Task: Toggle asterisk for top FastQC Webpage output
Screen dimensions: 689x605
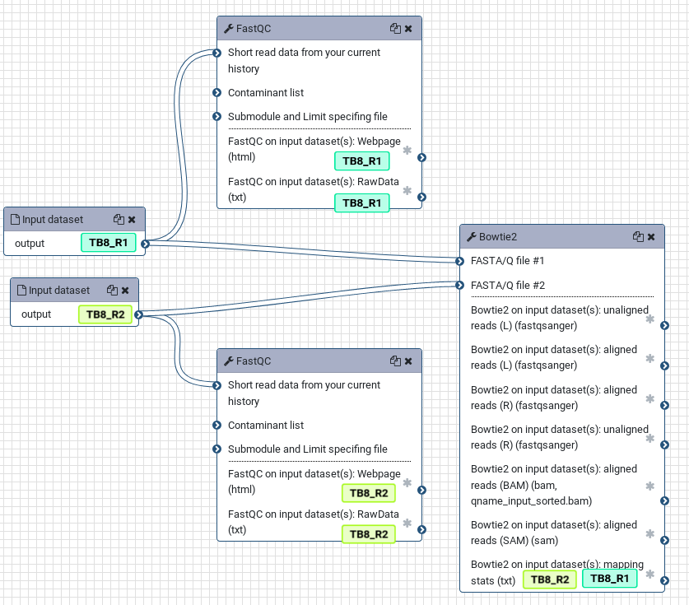Action: click(x=407, y=151)
